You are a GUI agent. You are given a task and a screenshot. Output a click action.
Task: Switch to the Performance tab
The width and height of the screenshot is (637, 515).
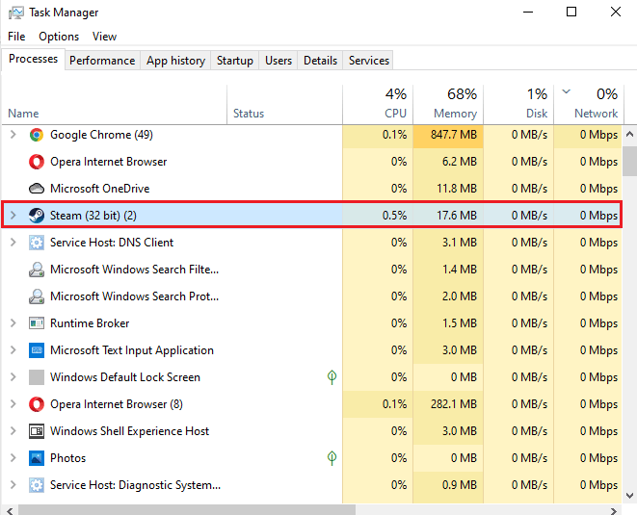coord(102,61)
